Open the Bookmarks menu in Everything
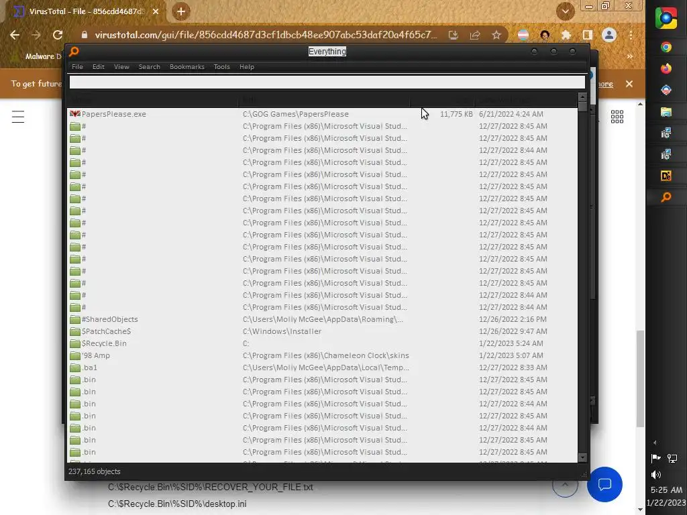This screenshot has width=687, height=515. click(187, 66)
